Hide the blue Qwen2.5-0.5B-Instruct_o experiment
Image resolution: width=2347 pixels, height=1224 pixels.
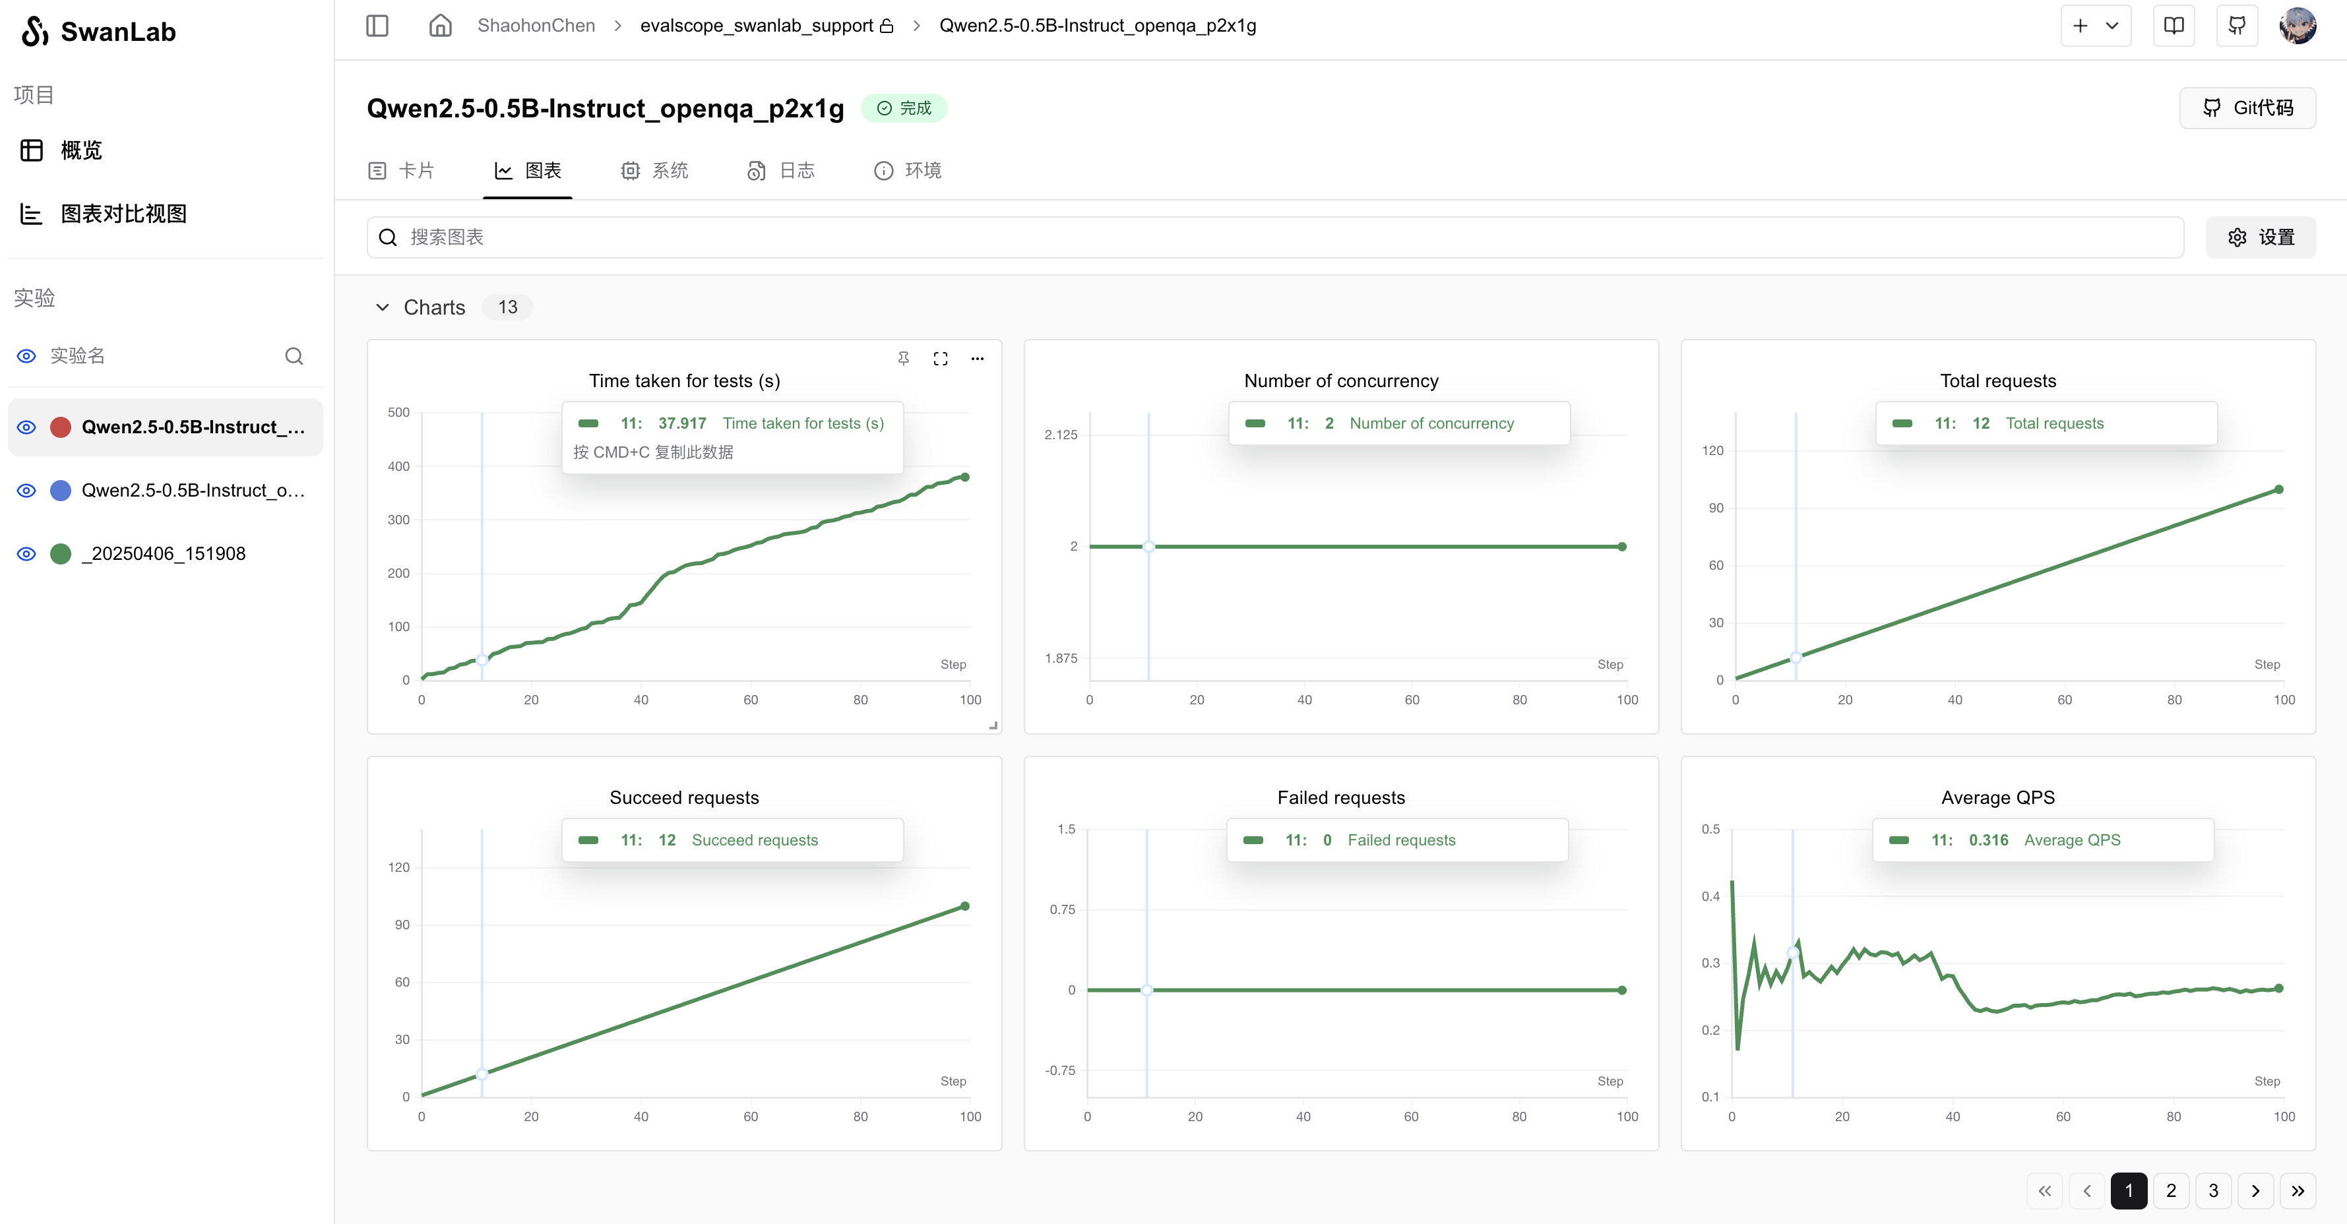[26, 491]
